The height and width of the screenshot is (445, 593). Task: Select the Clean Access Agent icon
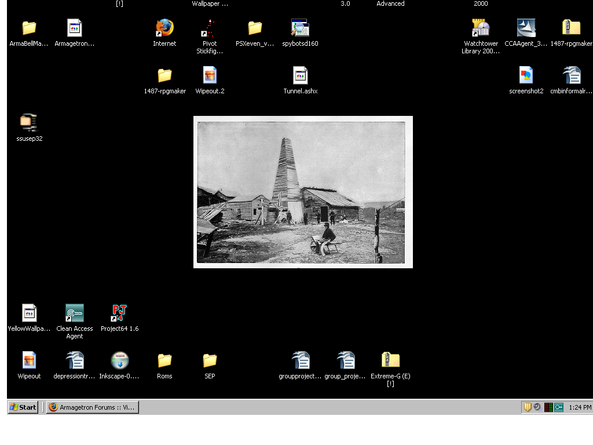pyautogui.click(x=74, y=313)
